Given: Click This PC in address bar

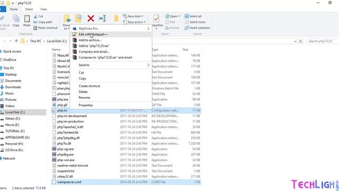Looking at the screenshot, I should pyautogui.click(x=35, y=41).
